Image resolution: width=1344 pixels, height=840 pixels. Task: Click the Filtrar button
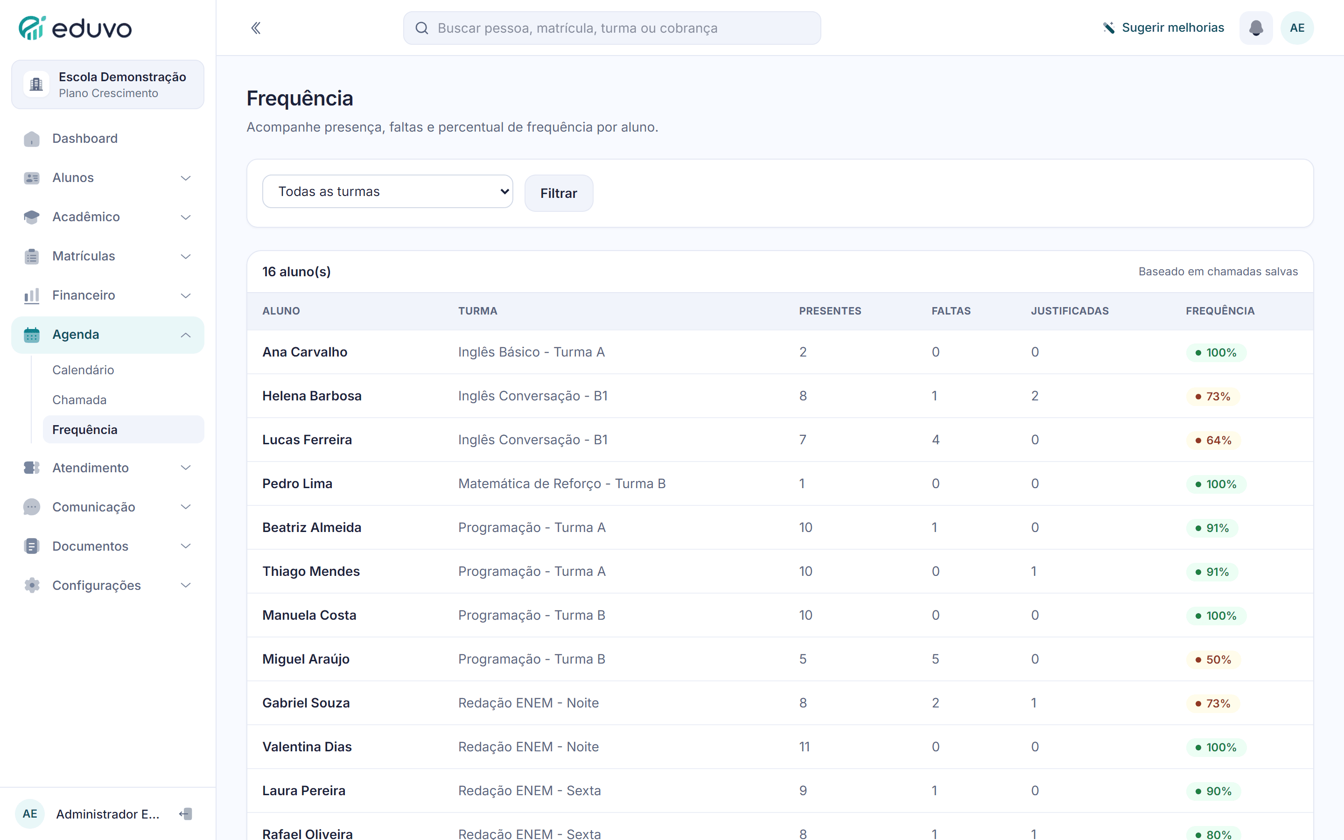click(558, 193)
